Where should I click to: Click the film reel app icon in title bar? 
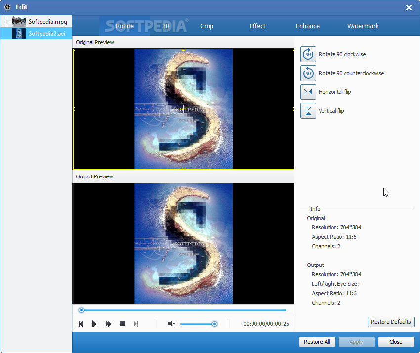tap(7, 7)
